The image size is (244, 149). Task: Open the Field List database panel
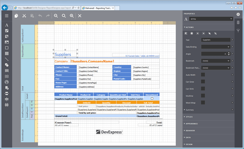tap(238, 23)
